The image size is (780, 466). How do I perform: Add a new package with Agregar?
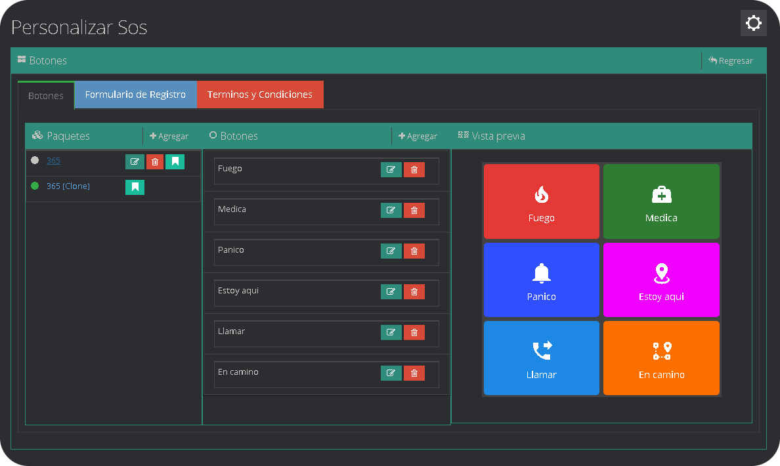(x=169, y=137)
